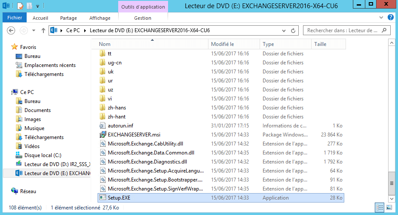Switch to the Gestion ribbon tab

coord(143,18)
